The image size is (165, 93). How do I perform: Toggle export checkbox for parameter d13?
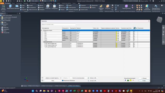(134, 40)
